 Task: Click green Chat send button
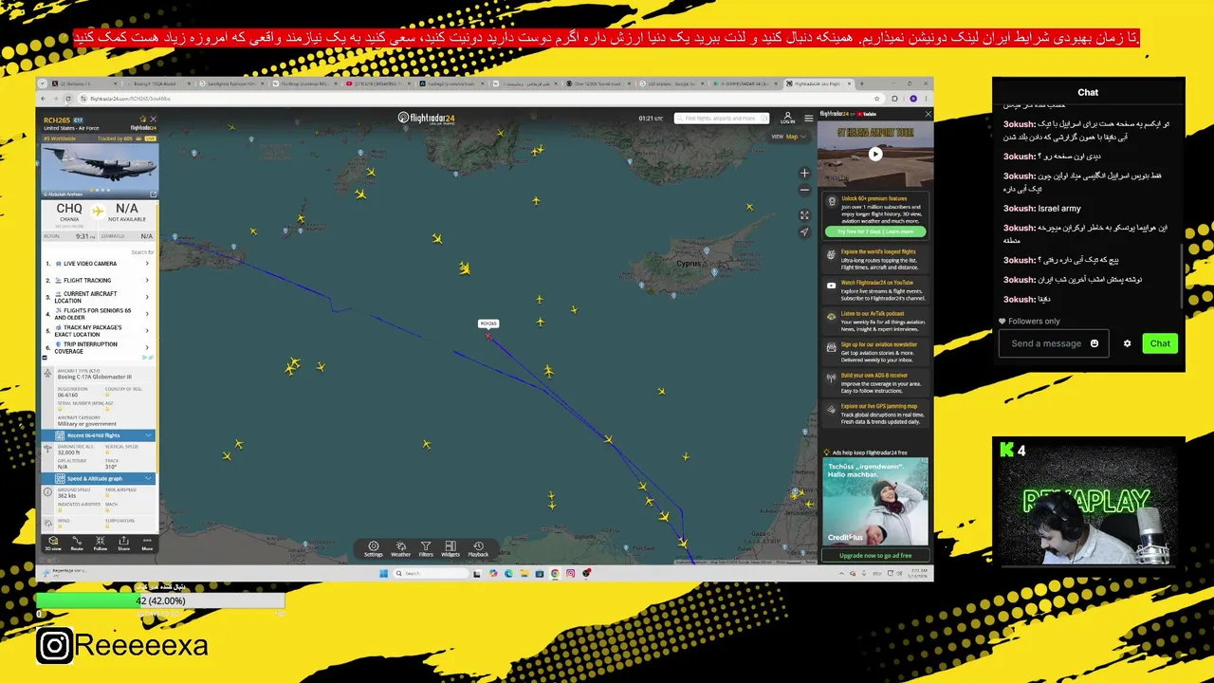[1160, 343]
